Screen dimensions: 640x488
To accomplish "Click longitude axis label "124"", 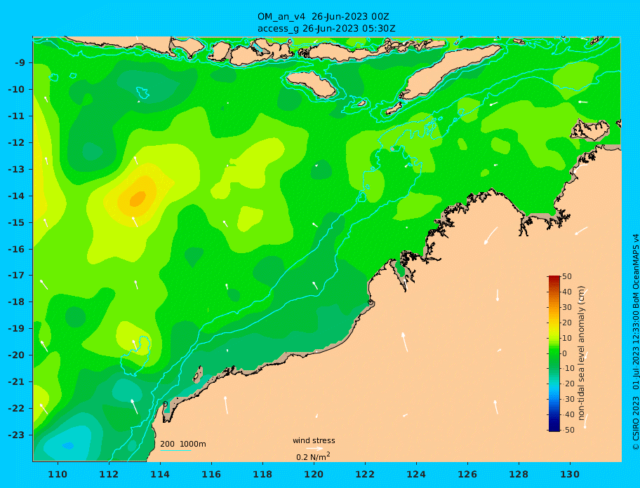I will pyautogui.click(x=416, y=475).
